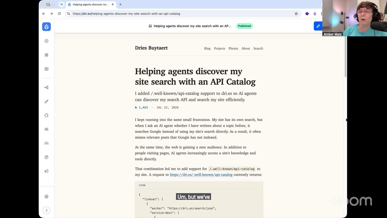Reload the page
The image size is (387, 218).
pos(59,14)
